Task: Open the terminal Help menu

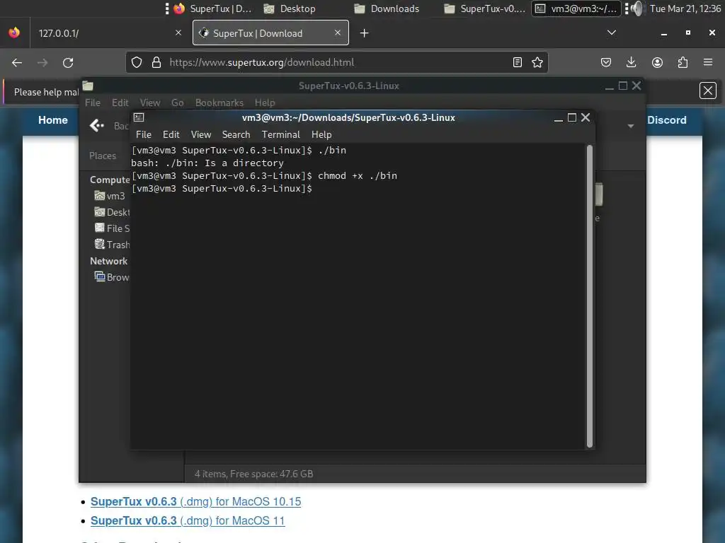Action: click(x=321, y=134)
